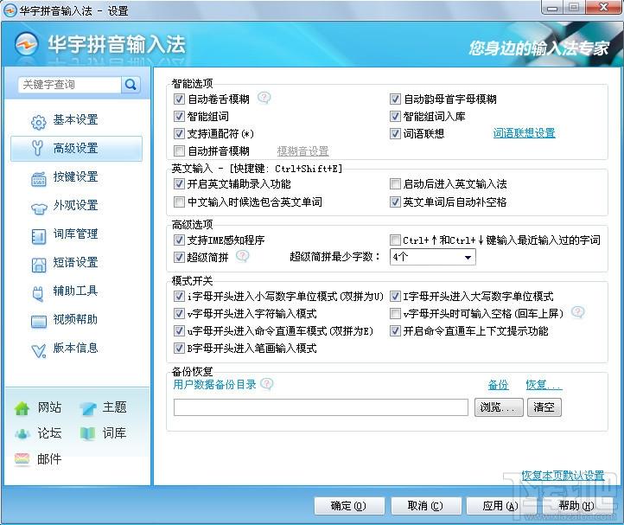Image resolution: width=624 pixels, height=525 pixels.
Task: Click the green house 网站 icon
Action: [x=22, y=408]
